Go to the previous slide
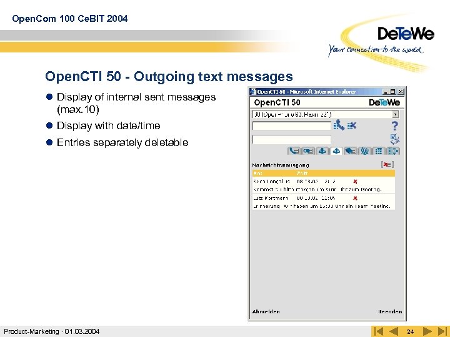 click(394, 331)
